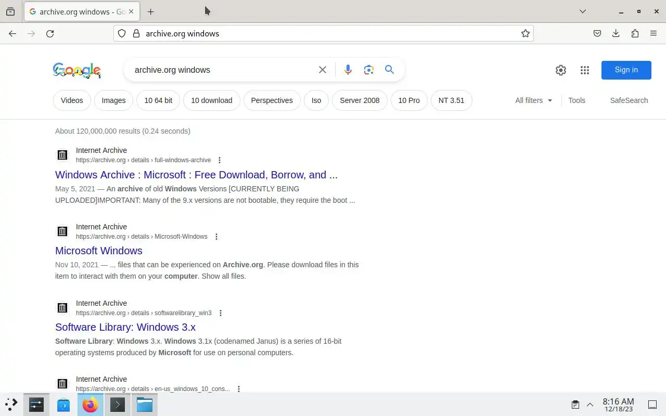The height and width of the screenshot is (416, 666).
Task: Open Firefox application hamburger menu
Action: pos(654,33)
